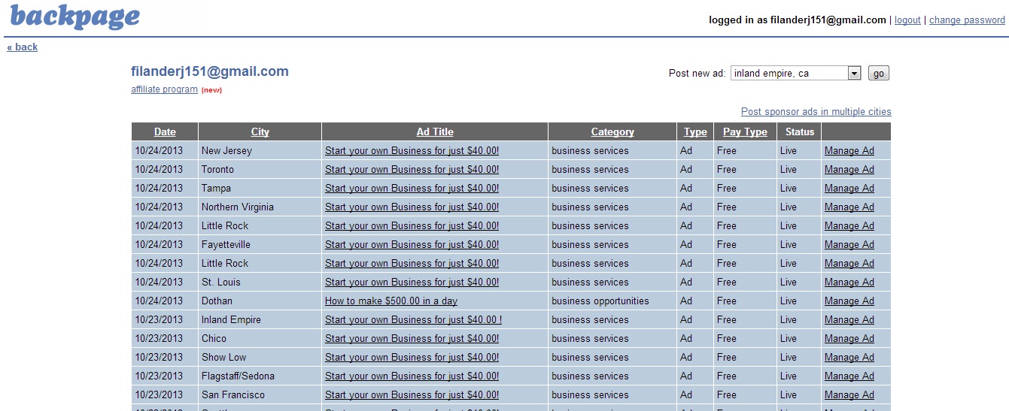Open the How to make $500.00 ad
Screen dimensions: 1009x411
click(391, 301)
